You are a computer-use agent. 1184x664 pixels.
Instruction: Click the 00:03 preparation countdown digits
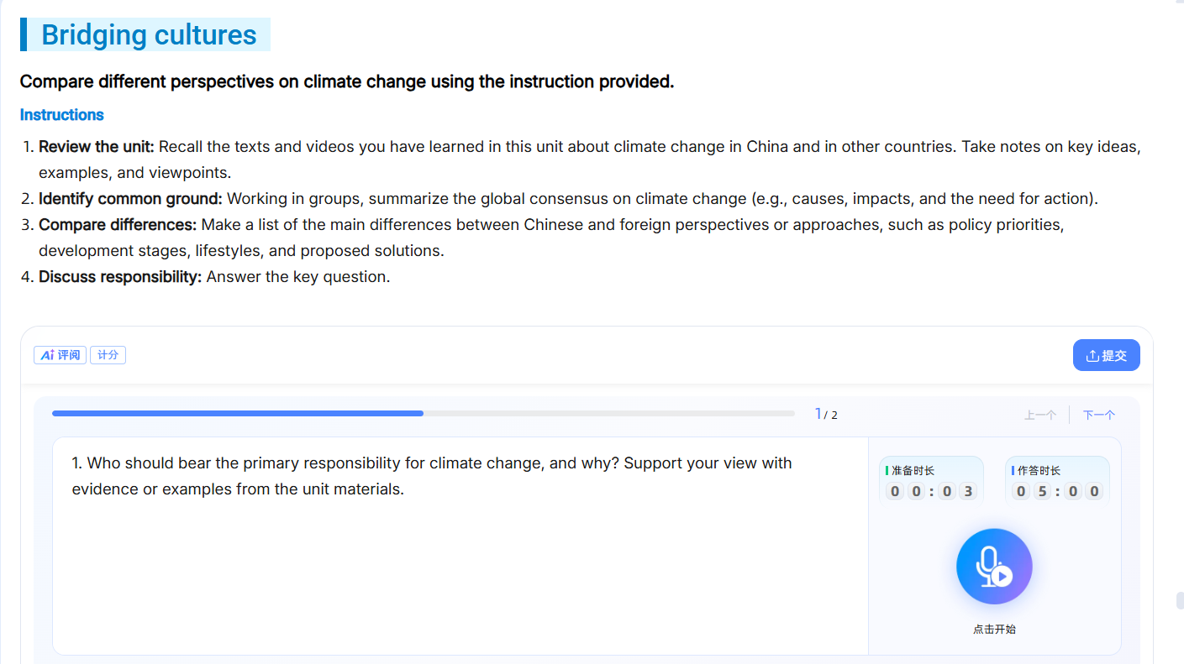[x=931, y=491]
